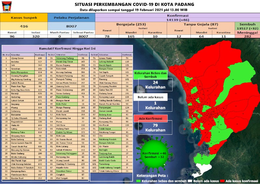Viewport: 260px width, 184px height.
Task: Click the 'Korong Gadang' kelurahan row
Action: [68, 72]
